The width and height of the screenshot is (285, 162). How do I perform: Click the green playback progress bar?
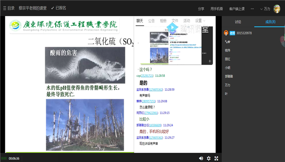click(x=70, y=153)
